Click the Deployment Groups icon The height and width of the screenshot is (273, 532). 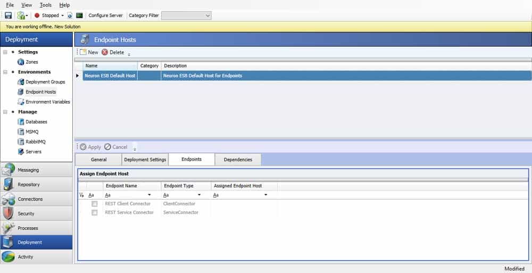21,82
